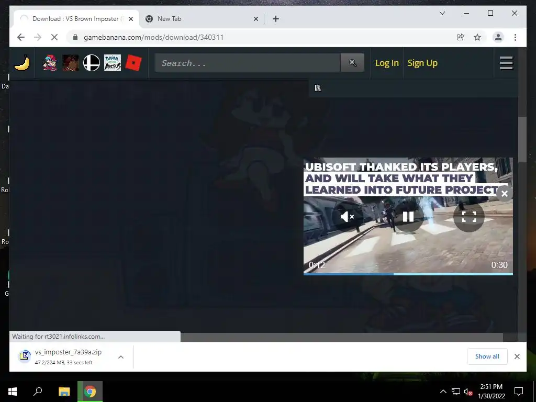Click the small icon below the navbar
Image resolution: width=536 pixels, height=402 pixels.
pos(318,88)
